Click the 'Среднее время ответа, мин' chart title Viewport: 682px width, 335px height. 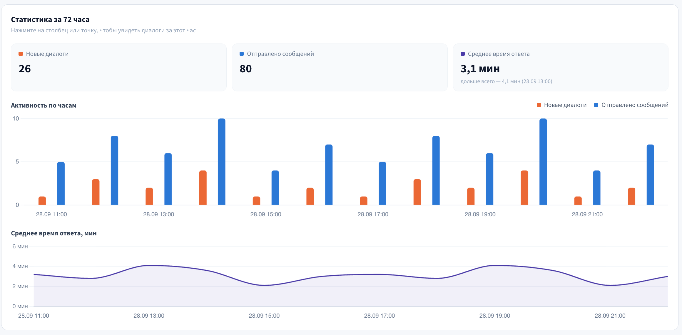(54, 233)
